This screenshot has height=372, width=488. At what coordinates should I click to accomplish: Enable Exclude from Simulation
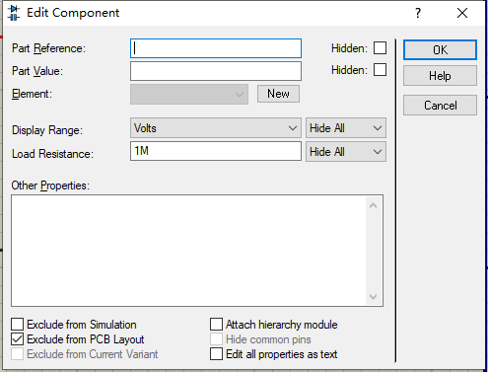pyautogui.click(x=17, y=324)
